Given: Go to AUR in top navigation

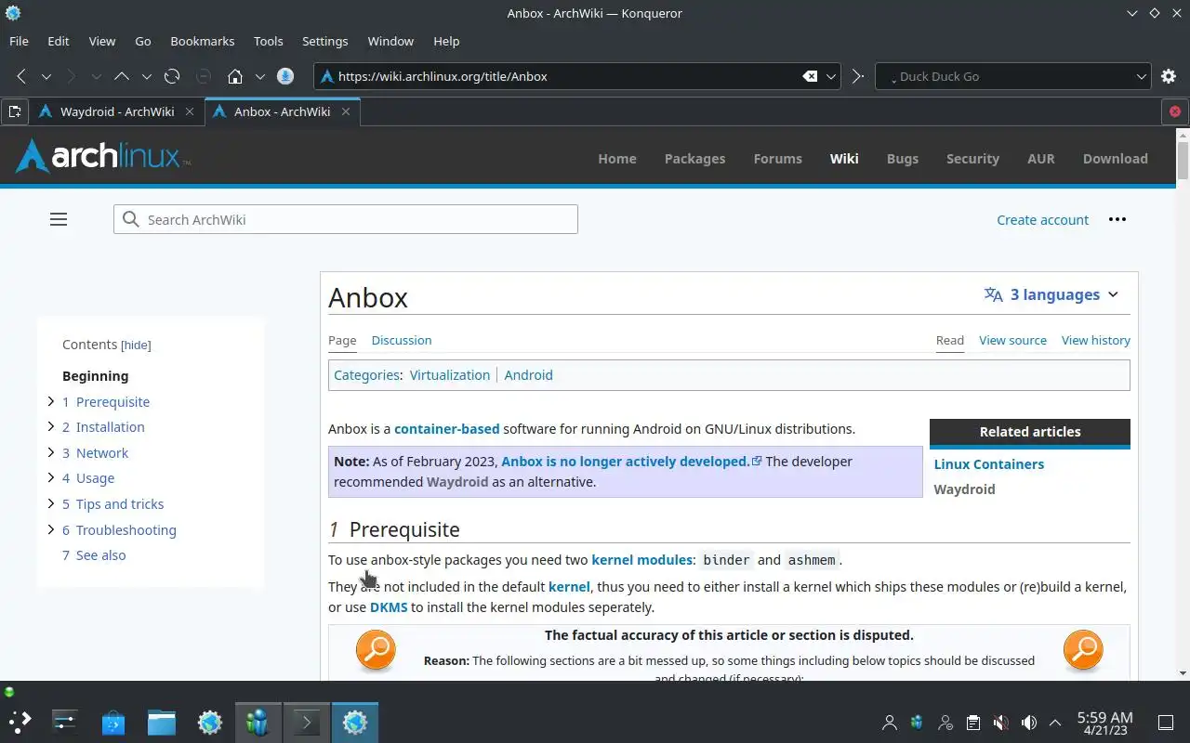Looking at the screenshot, I should tap(1040, 158).
